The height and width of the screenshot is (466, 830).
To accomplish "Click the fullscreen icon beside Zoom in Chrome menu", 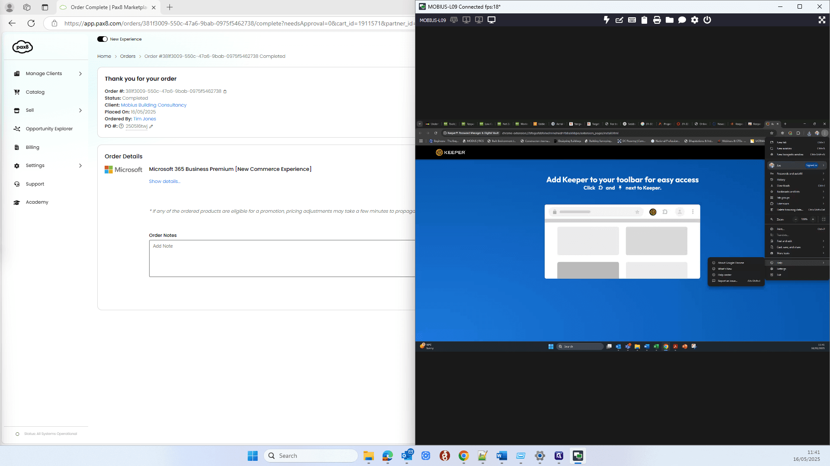I will [x=824, y=219].
